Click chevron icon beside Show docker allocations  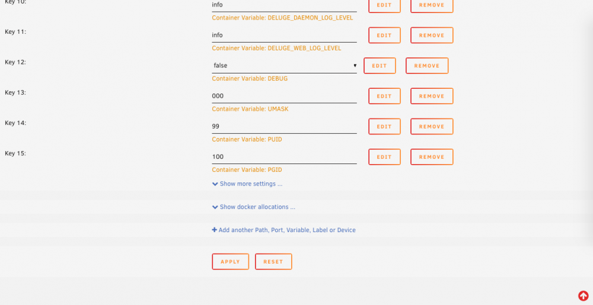click(215, 207)
